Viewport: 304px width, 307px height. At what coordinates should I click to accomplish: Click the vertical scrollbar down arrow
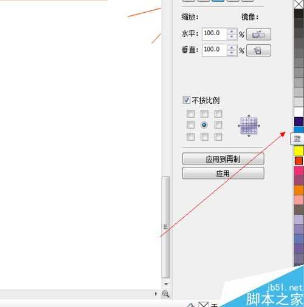(x=166, y=284)
